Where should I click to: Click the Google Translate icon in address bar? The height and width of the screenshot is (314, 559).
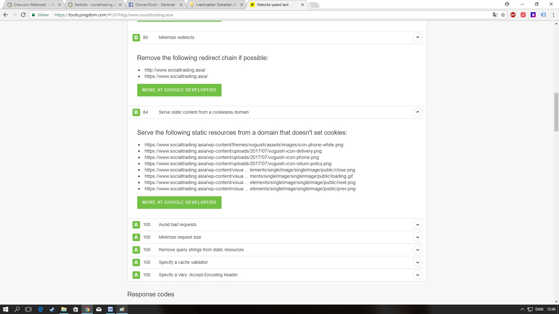(x=495, y=15)
